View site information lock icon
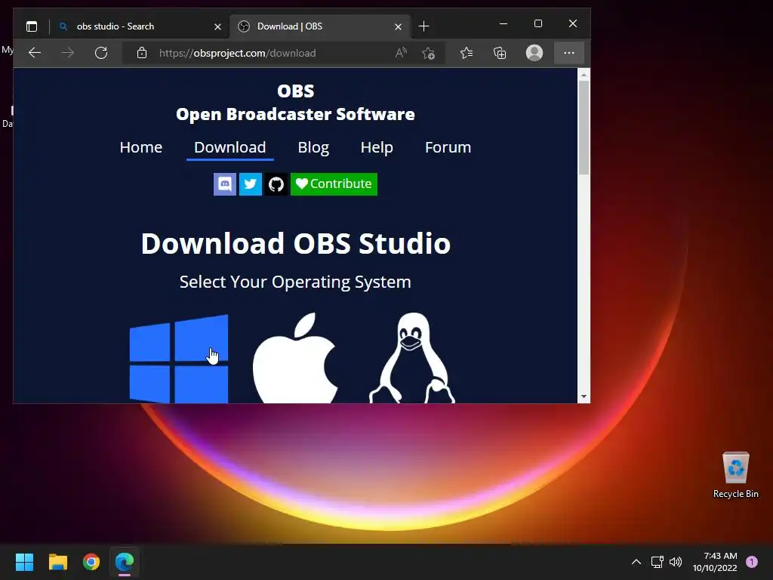The height and width of the screenshot is (580, 773). tap(142, 53)
